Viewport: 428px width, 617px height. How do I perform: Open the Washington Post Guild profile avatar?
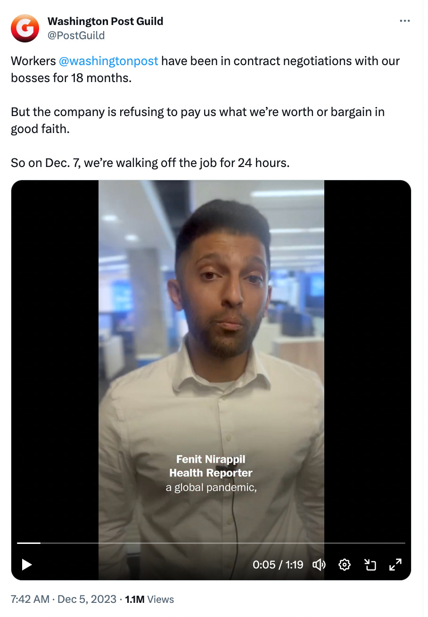pyautogui.click(x=25, y=28)
